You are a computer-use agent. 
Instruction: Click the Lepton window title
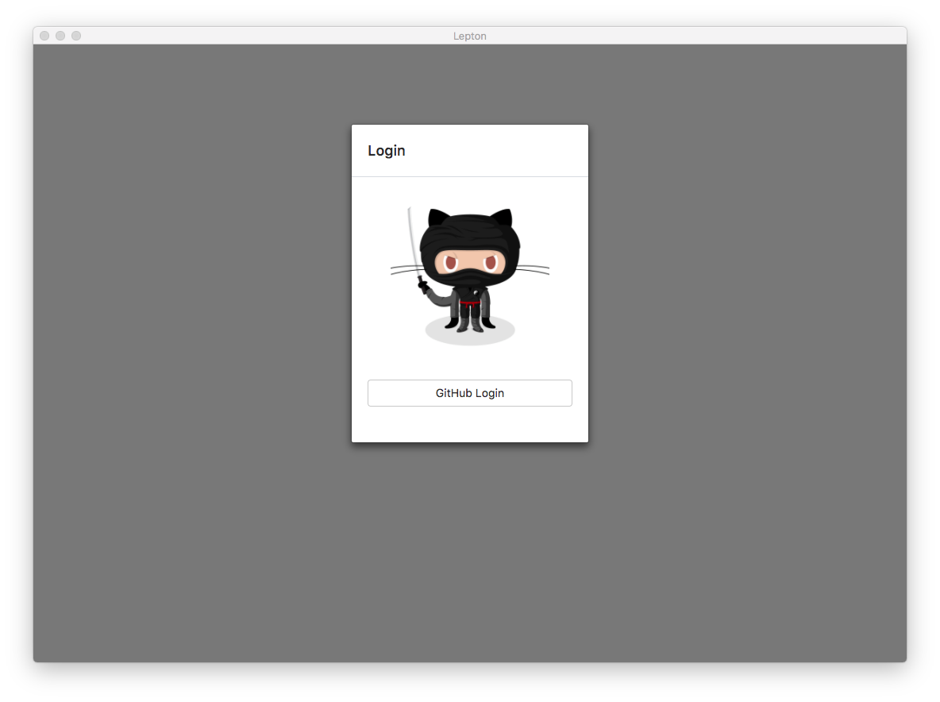(x=469, y=36)
